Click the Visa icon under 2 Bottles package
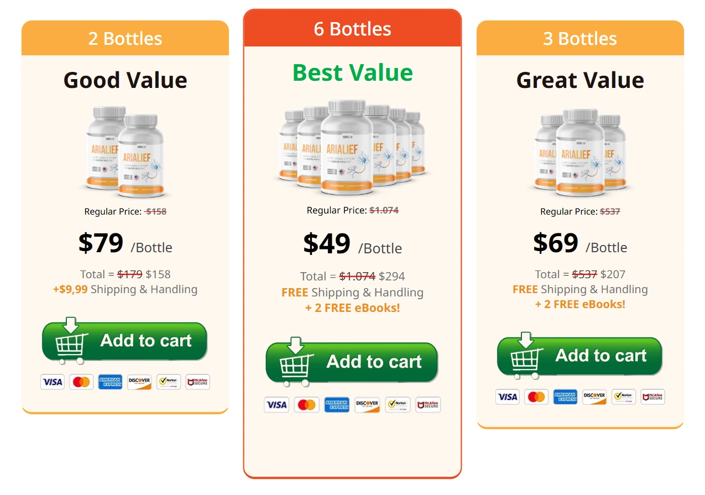This screenshot has width=705, height=495. tap(52, 382)
